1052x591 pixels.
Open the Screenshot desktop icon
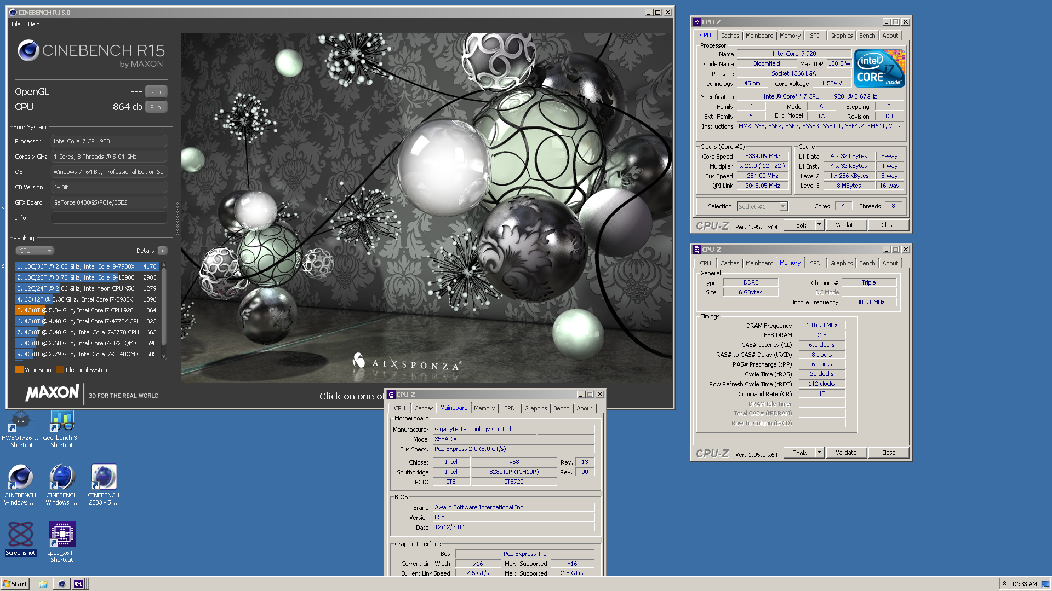pos(20,539)
